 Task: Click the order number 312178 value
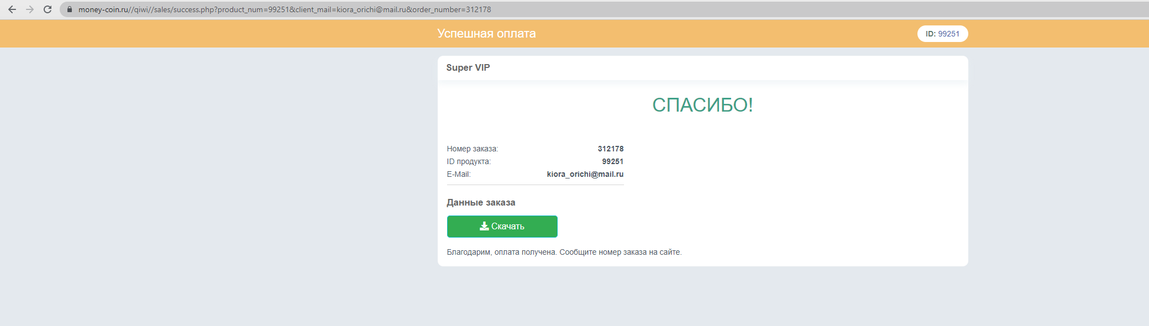click(610, 149)
